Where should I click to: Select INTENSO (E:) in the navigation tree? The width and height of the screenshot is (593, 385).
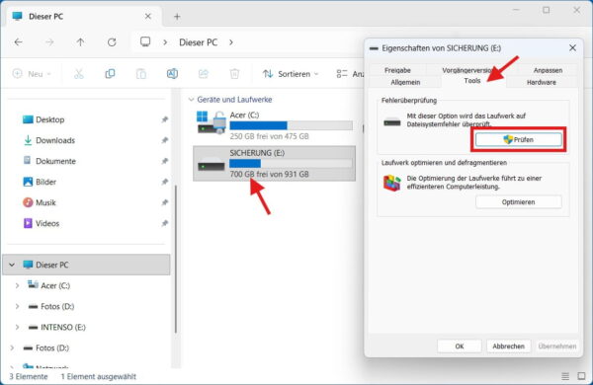[x=56, y=327]
